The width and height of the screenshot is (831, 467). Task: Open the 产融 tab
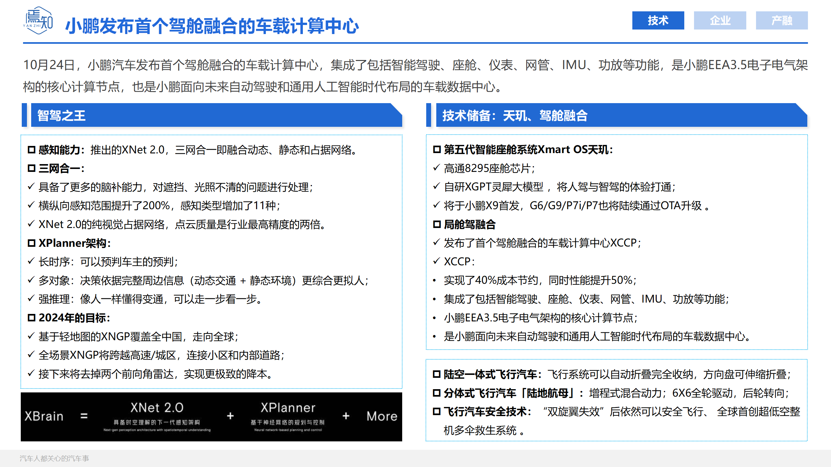[x=782, y=20]
